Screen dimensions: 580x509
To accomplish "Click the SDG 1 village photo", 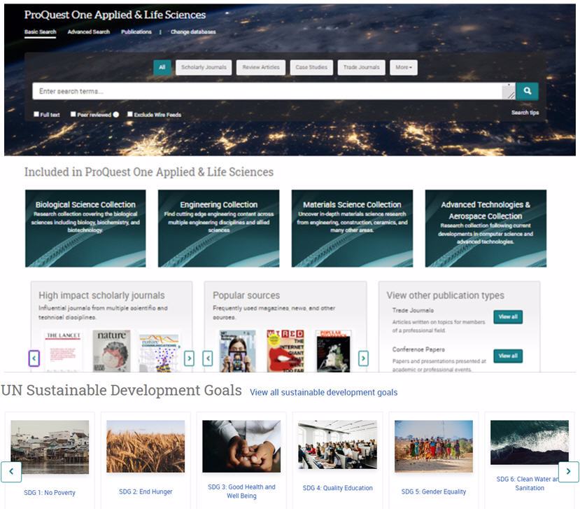I will click(x=50, y=447).
